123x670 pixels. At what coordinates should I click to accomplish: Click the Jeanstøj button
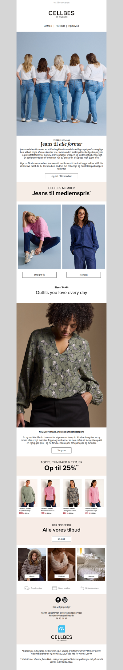tap(84, 275)
